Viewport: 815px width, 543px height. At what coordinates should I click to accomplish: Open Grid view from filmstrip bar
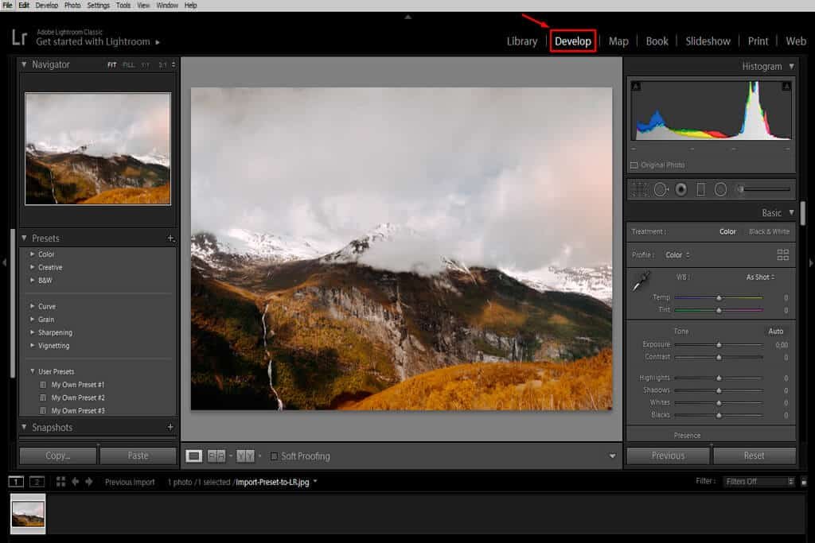point(60,482)
